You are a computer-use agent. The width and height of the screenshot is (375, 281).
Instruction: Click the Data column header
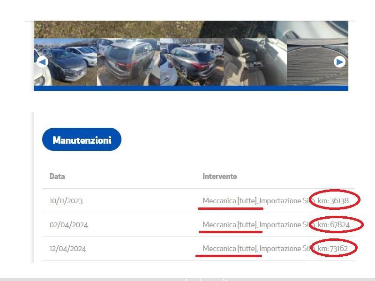[x=57, y=176]
